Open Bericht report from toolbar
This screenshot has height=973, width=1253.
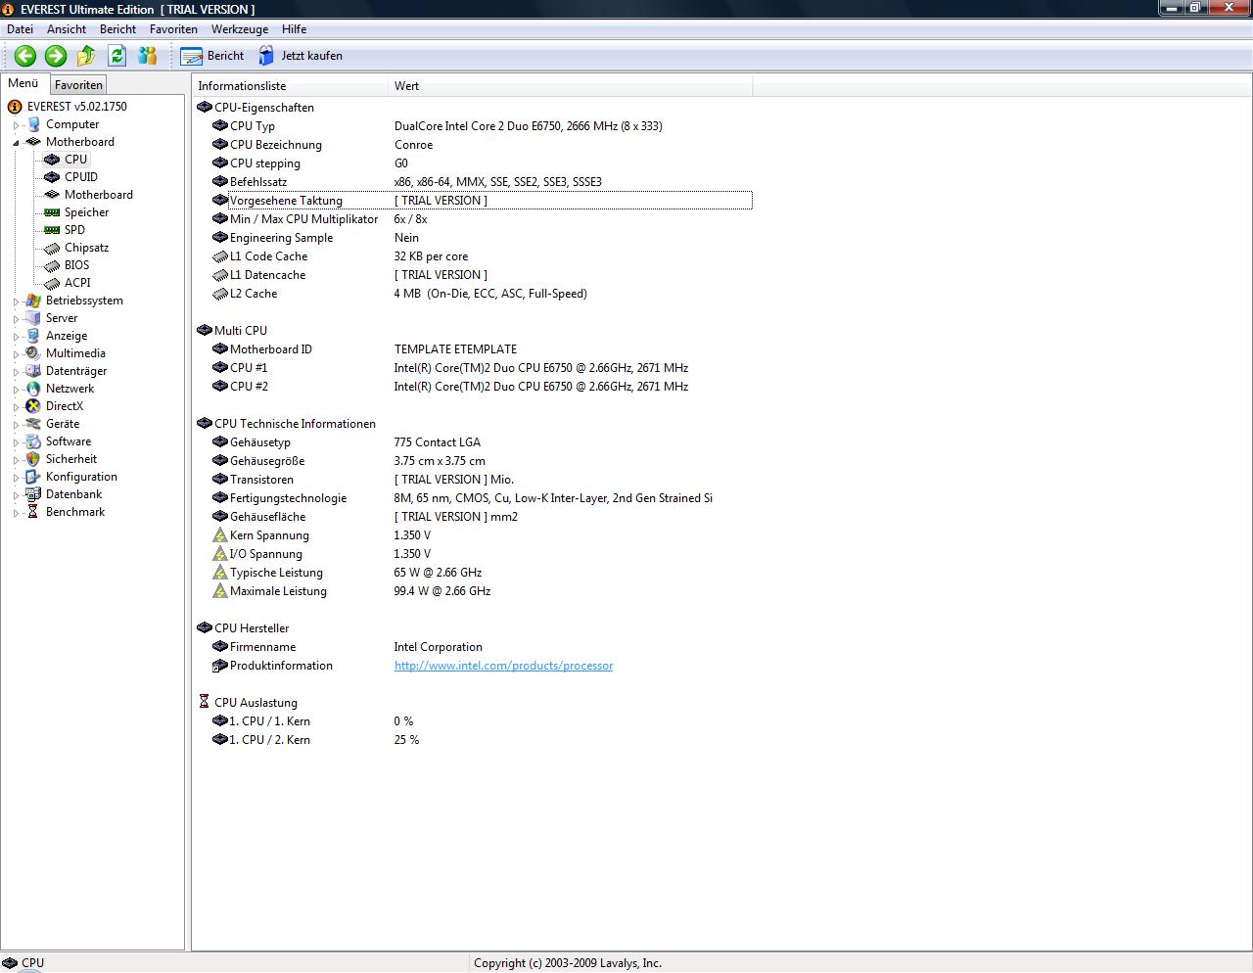pyautogui.click(x=212, y=56)
